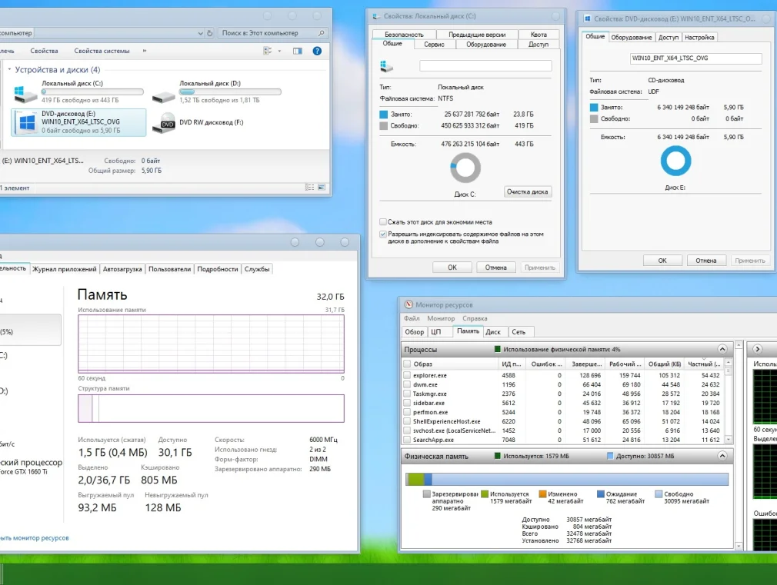Uncheck the 'Разрешить индексировать' checkbox

pyautogui.click(x=383, y=234)
